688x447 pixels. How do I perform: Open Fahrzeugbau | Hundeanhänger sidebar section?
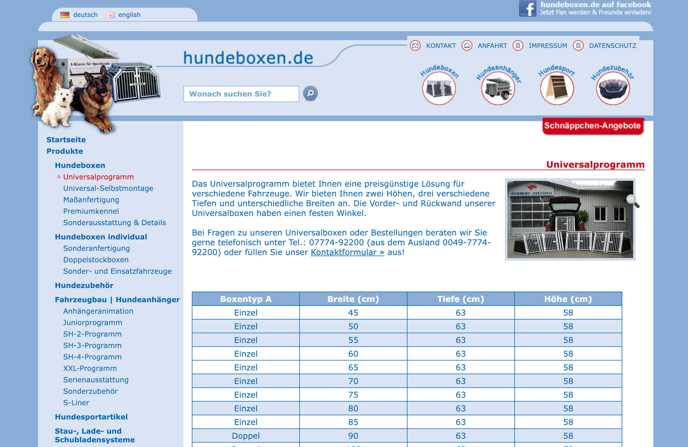pos(117,300)
